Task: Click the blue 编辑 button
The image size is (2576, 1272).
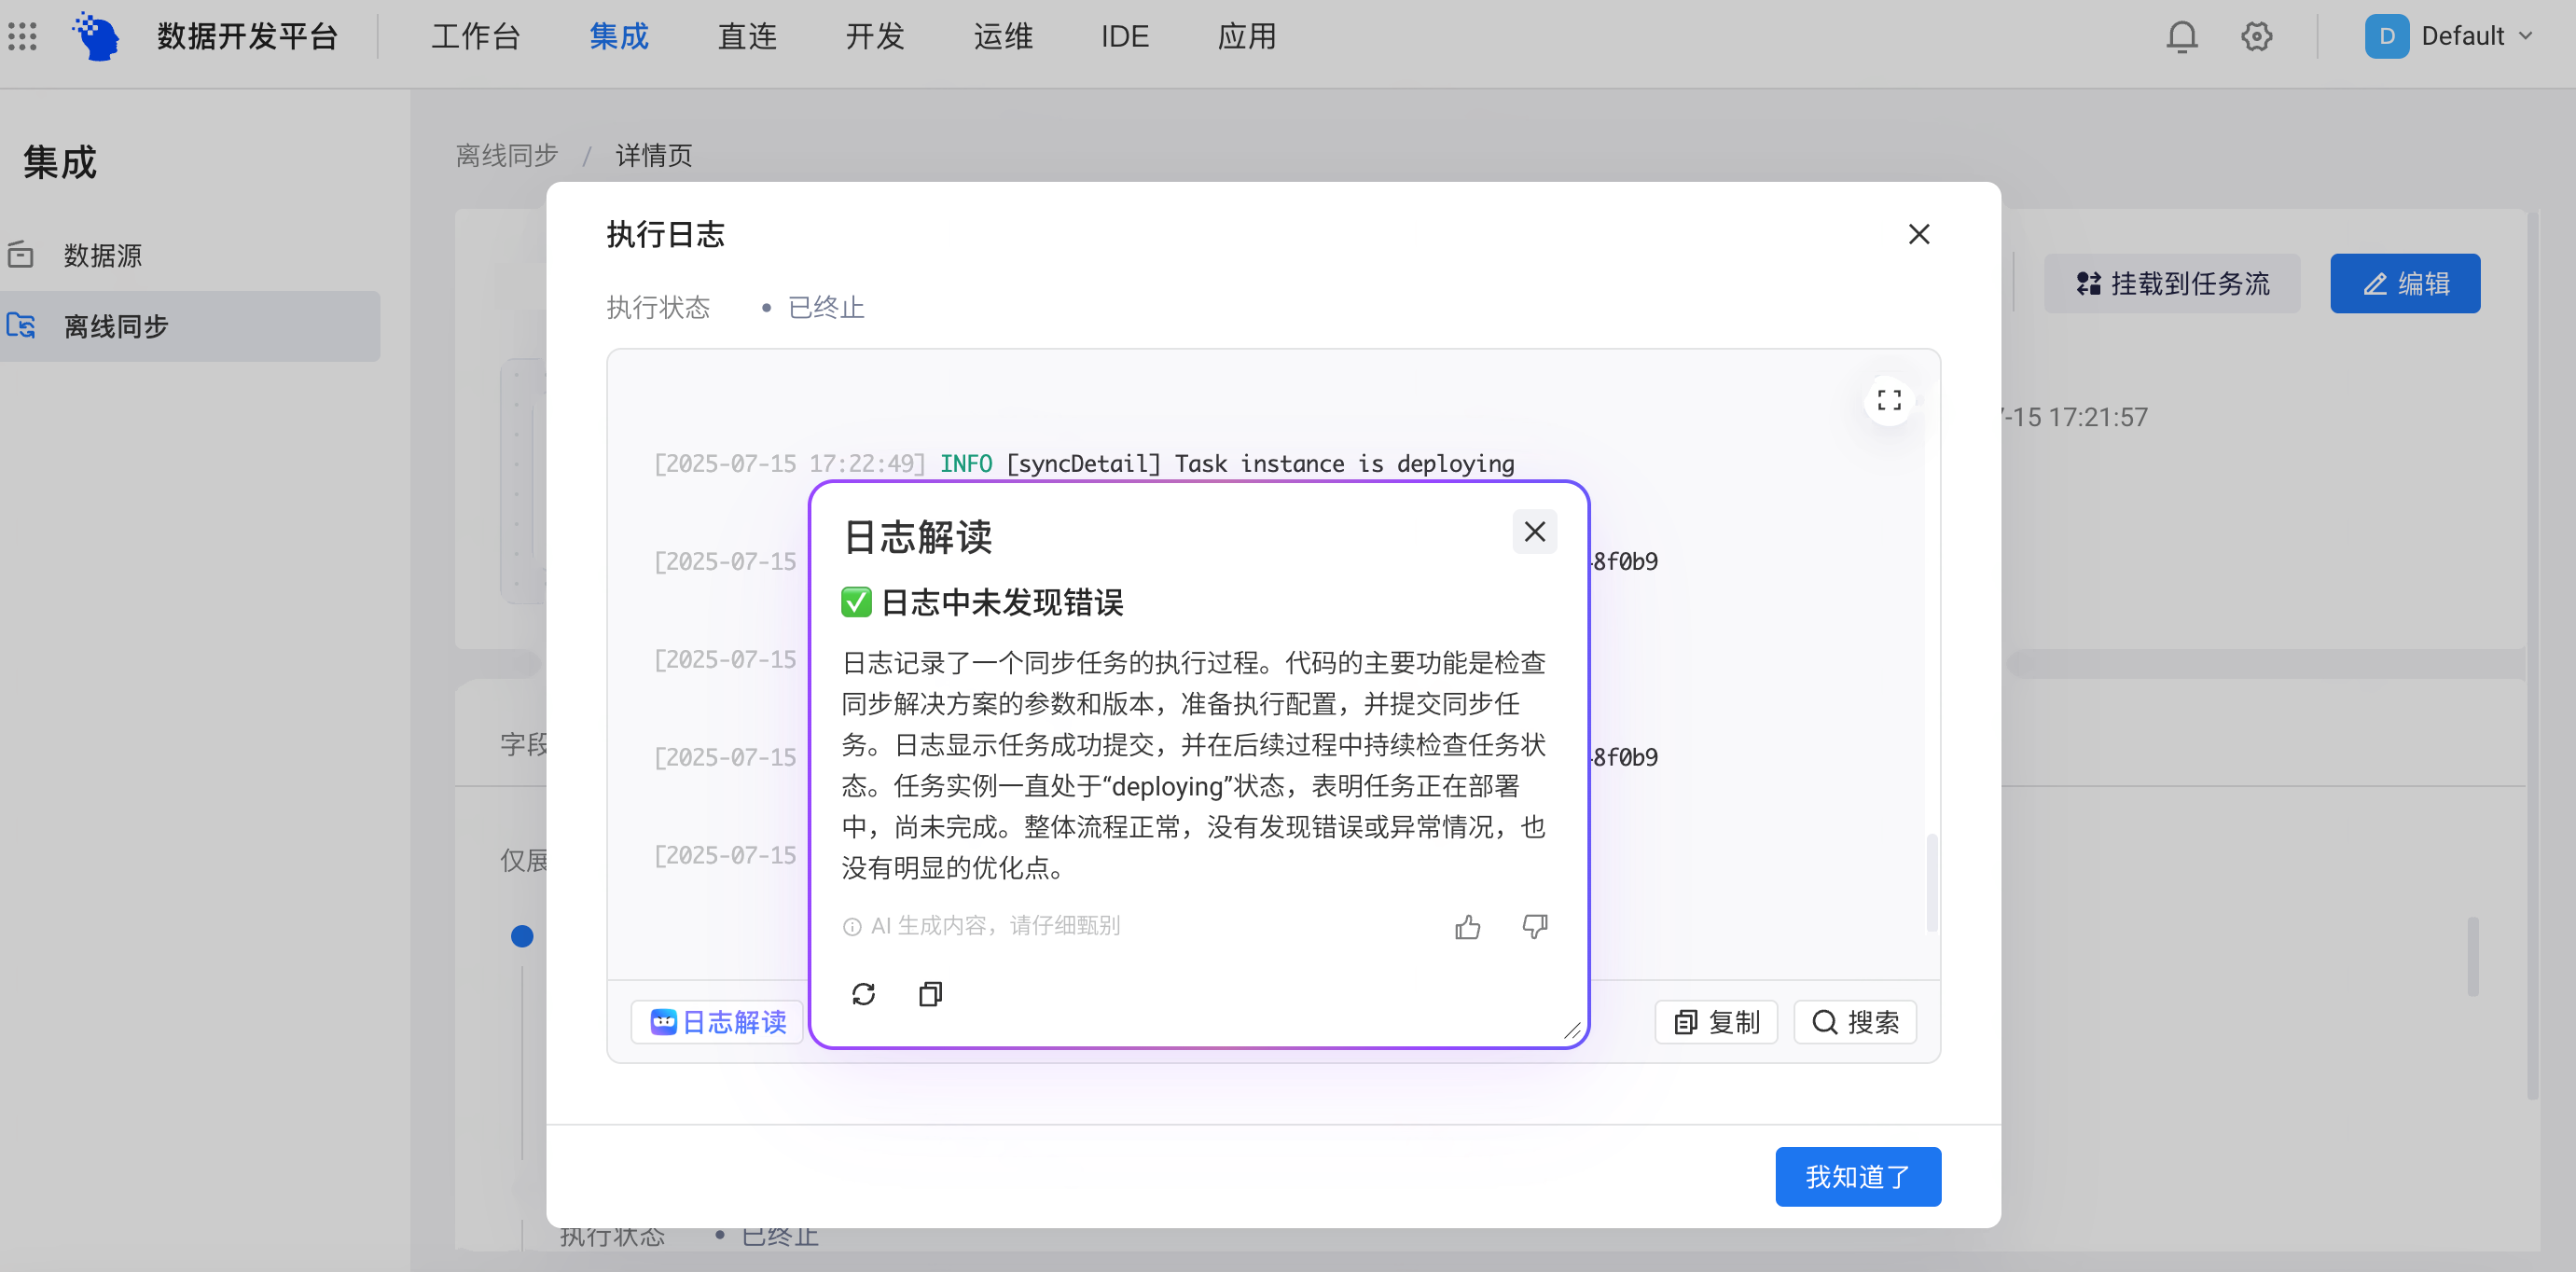Action: (x=2405, y=284)
